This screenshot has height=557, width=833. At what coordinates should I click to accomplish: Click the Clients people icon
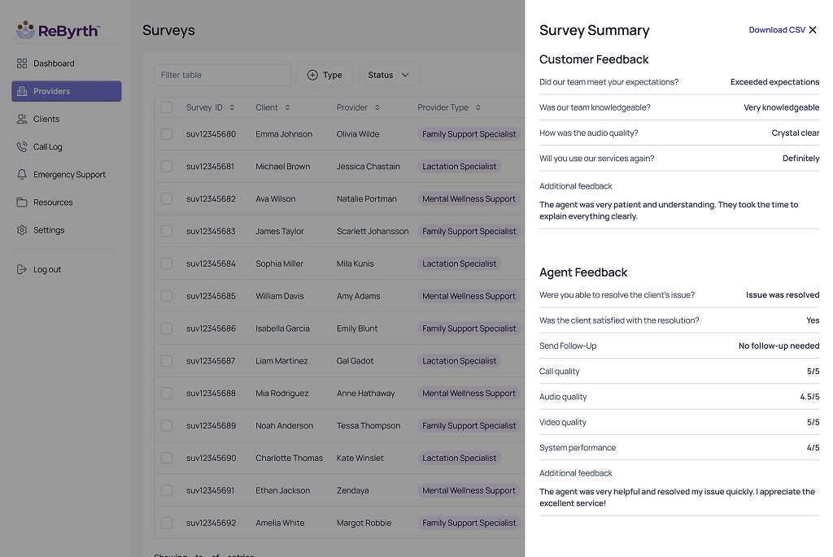click(x=22, y=119)
